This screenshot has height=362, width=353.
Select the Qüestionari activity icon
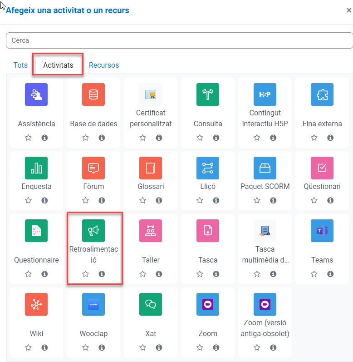pyautogui.click(x=322, y=168)
